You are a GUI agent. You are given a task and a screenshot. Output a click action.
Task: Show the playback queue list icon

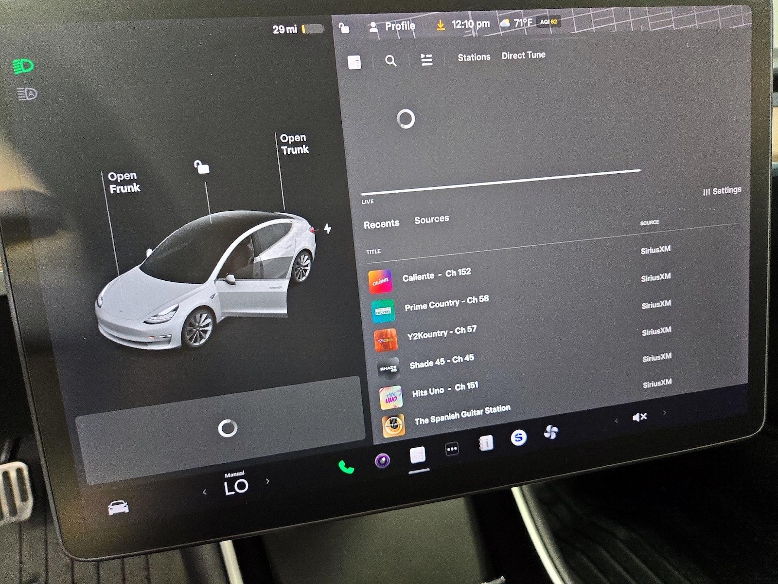(426, 59)
